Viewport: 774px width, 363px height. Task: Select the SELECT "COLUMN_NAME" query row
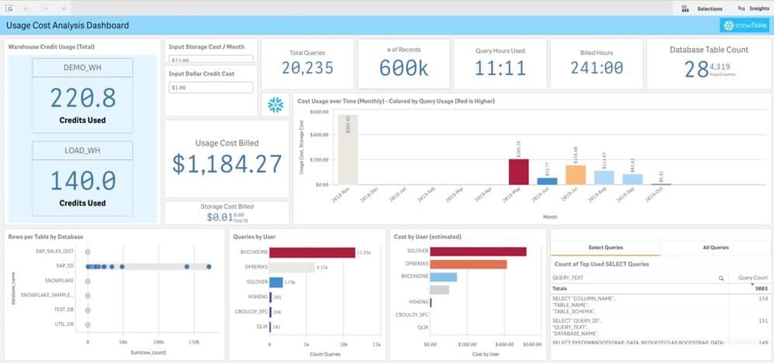tap(660, 305)
